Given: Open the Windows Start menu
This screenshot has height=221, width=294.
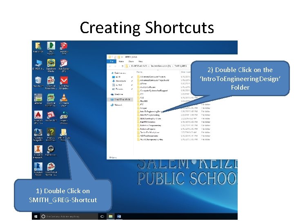Looking at the screenshot, I should 36,216.
